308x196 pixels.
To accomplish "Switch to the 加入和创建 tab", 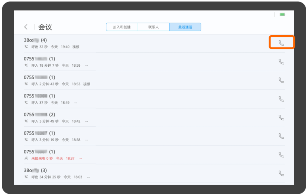I will click(x=122, y=27).
